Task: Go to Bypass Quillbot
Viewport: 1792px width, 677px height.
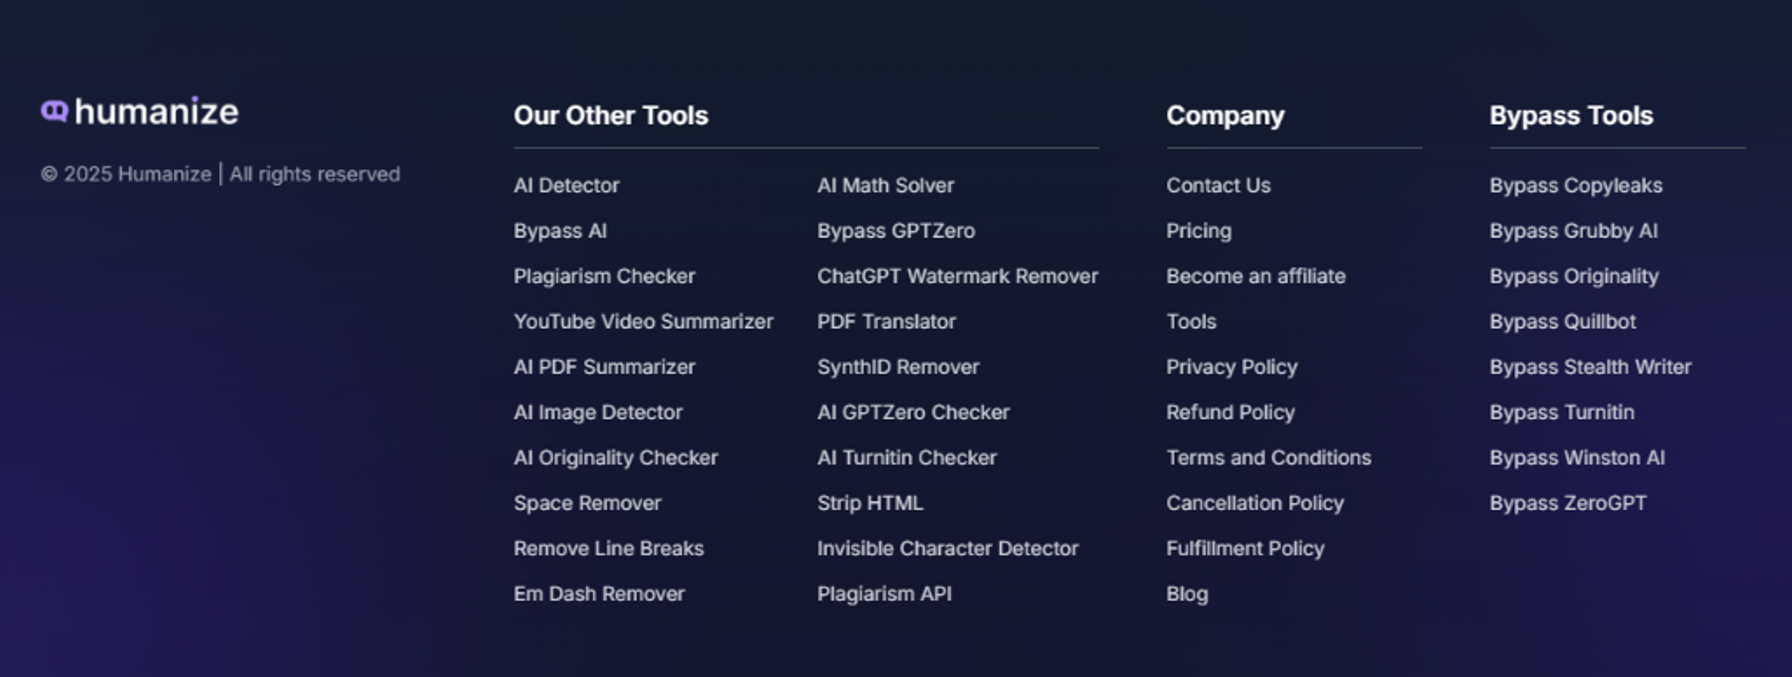Action: coord(1563,322)
